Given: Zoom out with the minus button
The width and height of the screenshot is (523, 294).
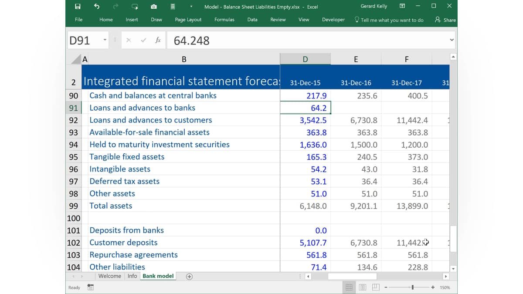Looking at the screenshot, I should point(386,287).
